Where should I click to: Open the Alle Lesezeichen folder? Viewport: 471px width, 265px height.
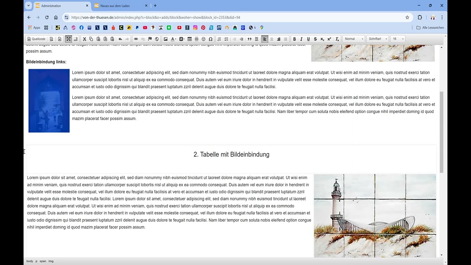tap(430, 28)
